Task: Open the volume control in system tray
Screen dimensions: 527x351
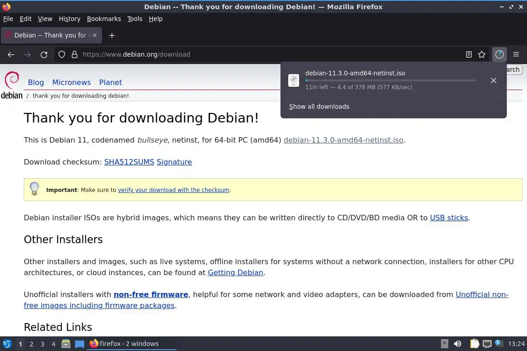Action: pos(457,344)
